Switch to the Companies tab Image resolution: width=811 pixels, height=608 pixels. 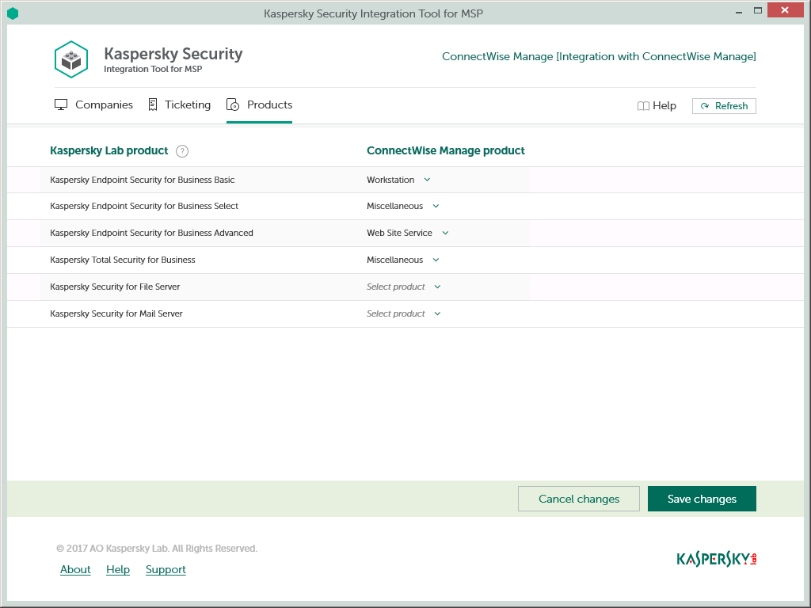[x=103, y=105]
